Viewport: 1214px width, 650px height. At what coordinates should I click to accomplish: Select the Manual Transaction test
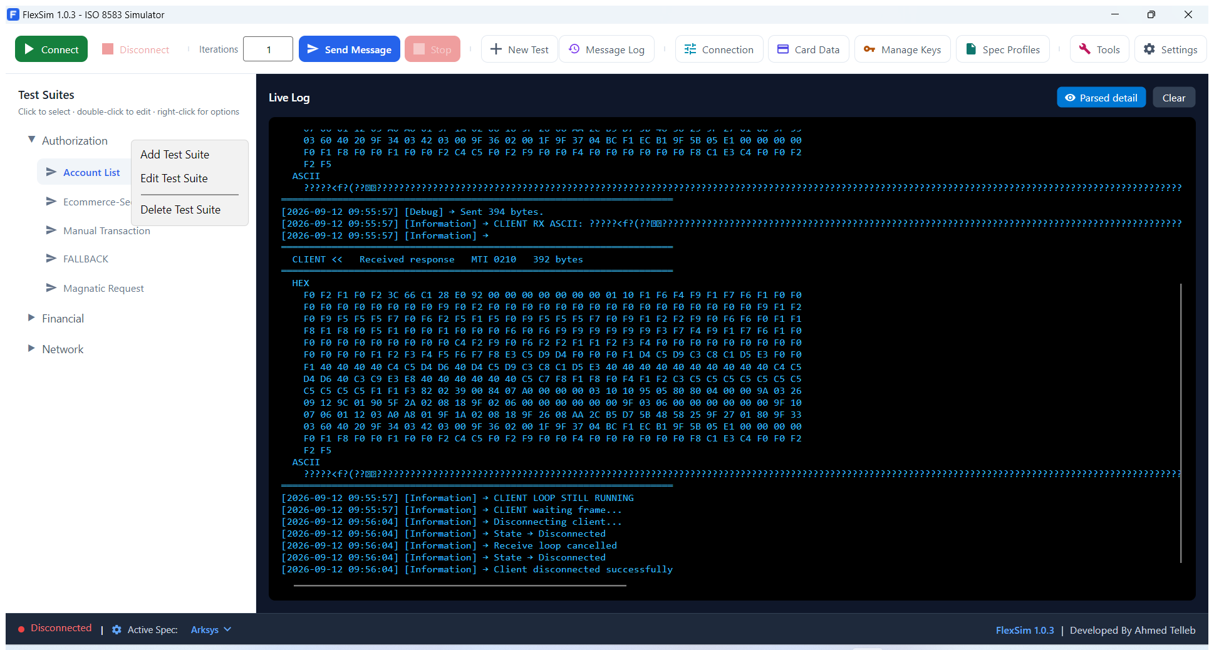point(106,230)
